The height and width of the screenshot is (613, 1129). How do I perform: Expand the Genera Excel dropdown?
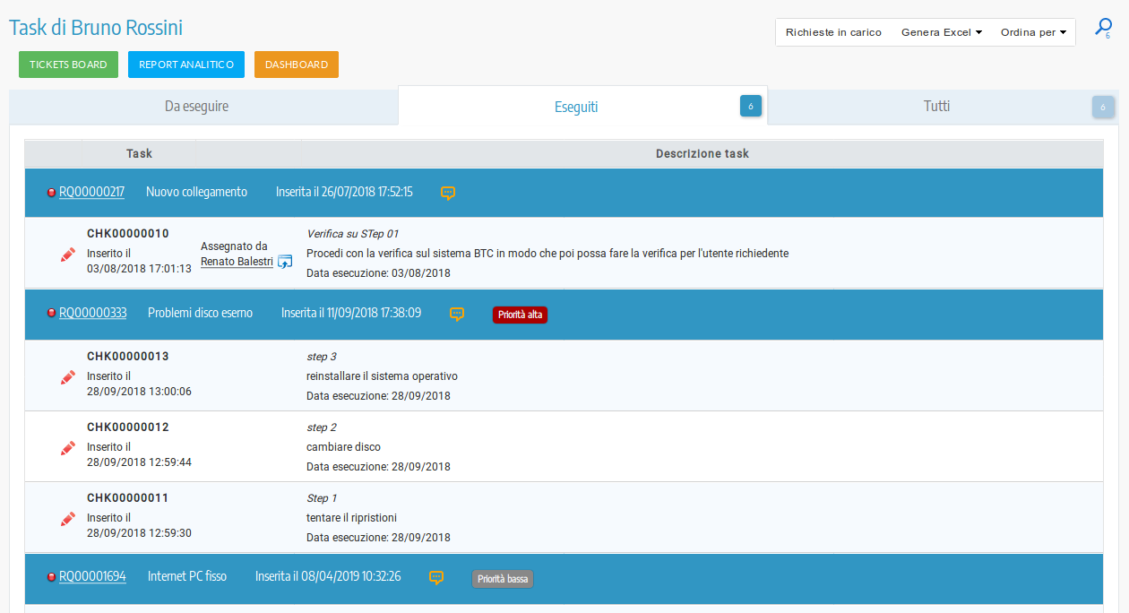[941, 32]
